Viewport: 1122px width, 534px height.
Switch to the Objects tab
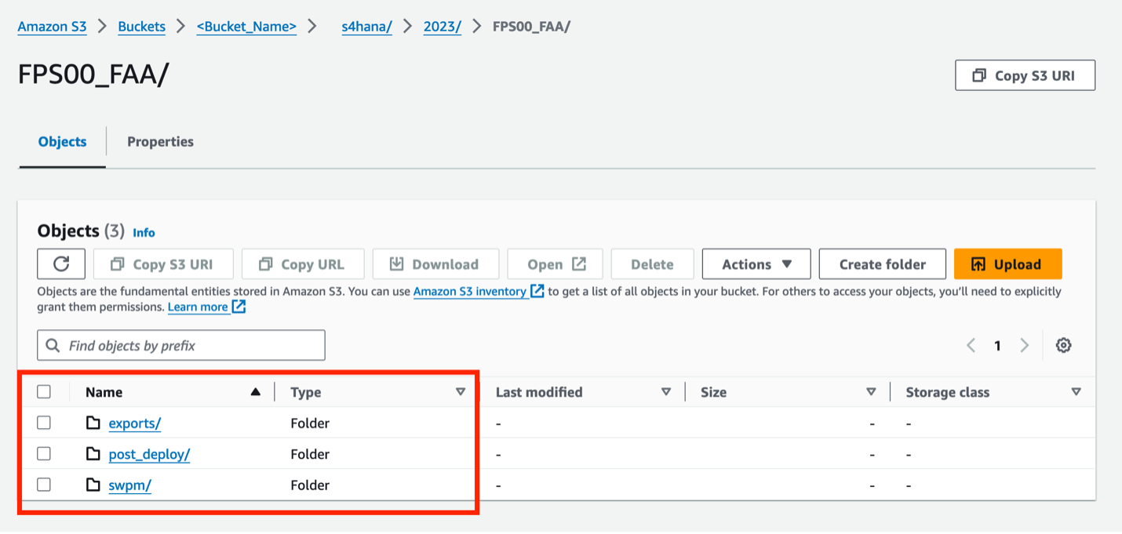click(x=63, y=142)
